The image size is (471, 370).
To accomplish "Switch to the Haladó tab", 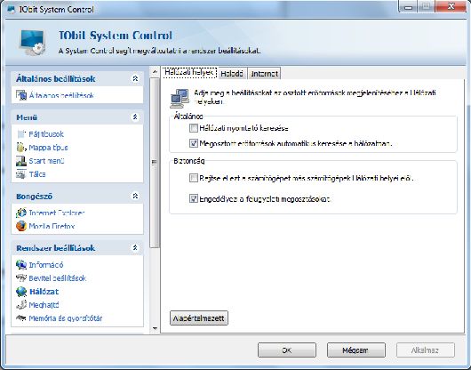I will tap(232, 73).
